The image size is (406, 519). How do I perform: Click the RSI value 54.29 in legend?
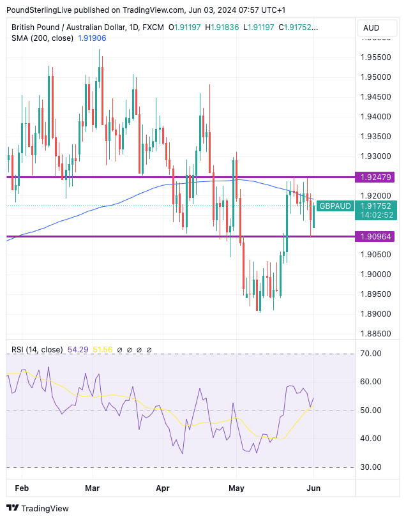click(78, 350)
